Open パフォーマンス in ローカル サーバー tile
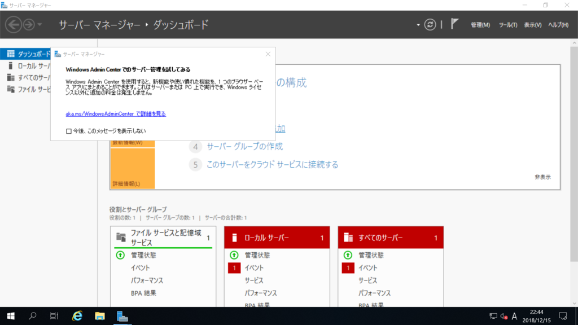578x325 pixels. [261, 293]
